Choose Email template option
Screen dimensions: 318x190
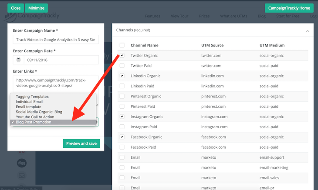pyautogui.click(x=53, y=107)
